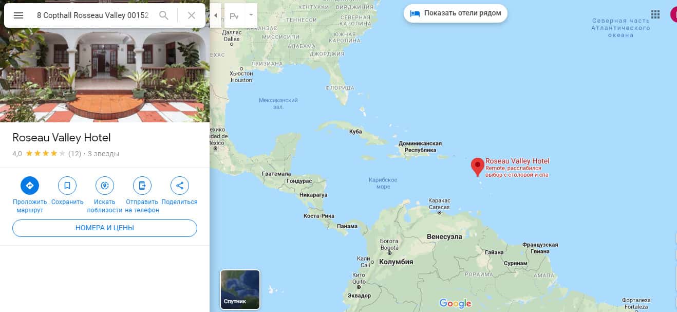Click the search magnifier icon
Image resolution: width=677 pixels, height=312 pixels.
tap(164, 15)
